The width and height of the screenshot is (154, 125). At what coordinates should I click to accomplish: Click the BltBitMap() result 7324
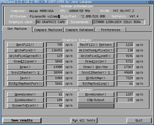tap(125, 78)
